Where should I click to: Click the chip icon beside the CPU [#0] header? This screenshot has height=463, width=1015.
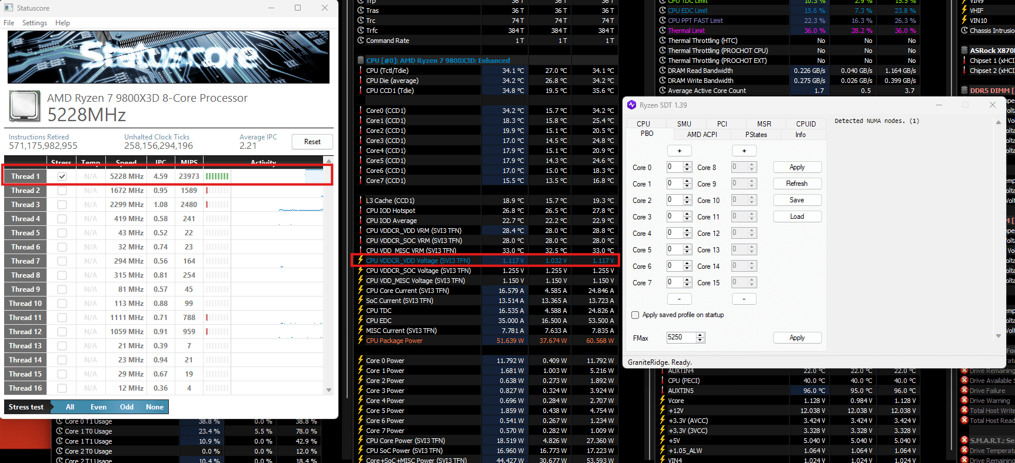point(361,61)
